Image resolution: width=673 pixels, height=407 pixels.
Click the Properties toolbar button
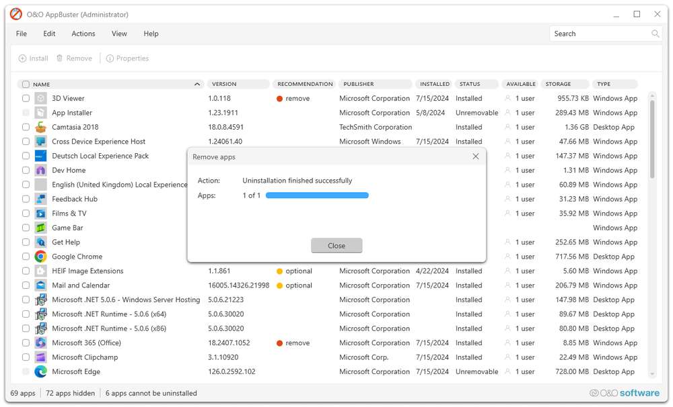point(127,58)
